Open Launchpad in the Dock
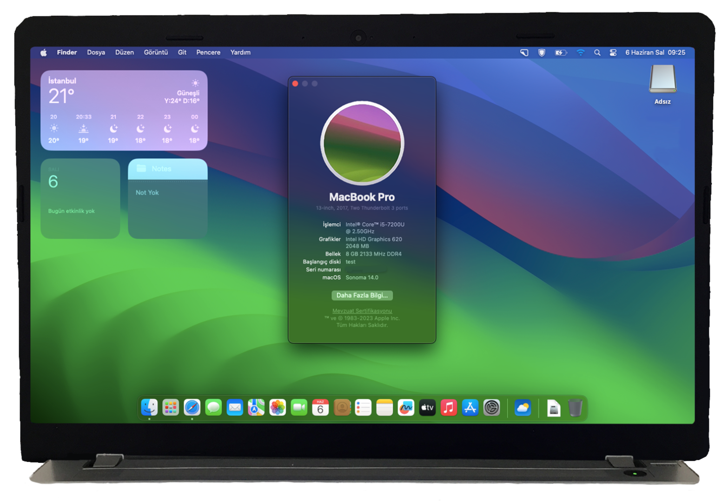Screen dimensions: 728x502 click(x=171, y=408)
